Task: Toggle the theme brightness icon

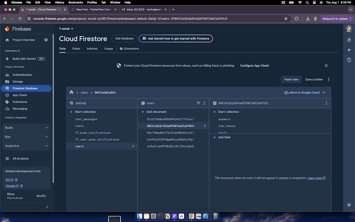Action: tap(349, 205)
